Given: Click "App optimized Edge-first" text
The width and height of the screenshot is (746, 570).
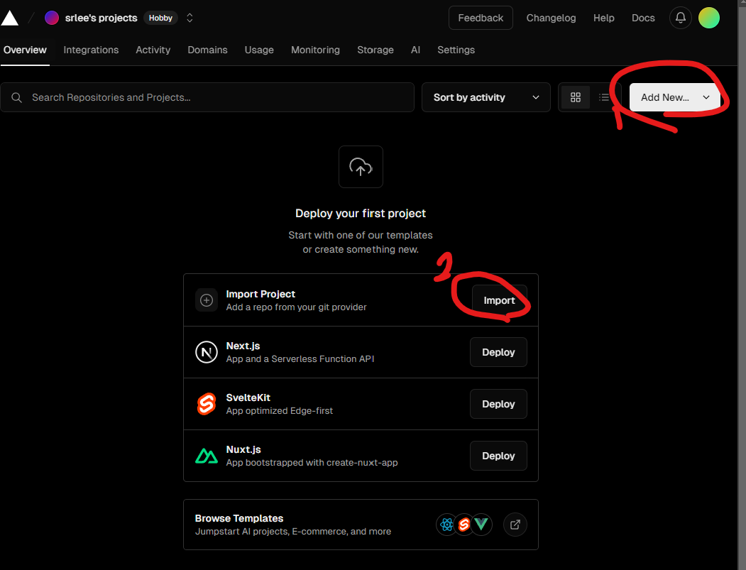Looking at the screenshot, I should tap(279, 411).
